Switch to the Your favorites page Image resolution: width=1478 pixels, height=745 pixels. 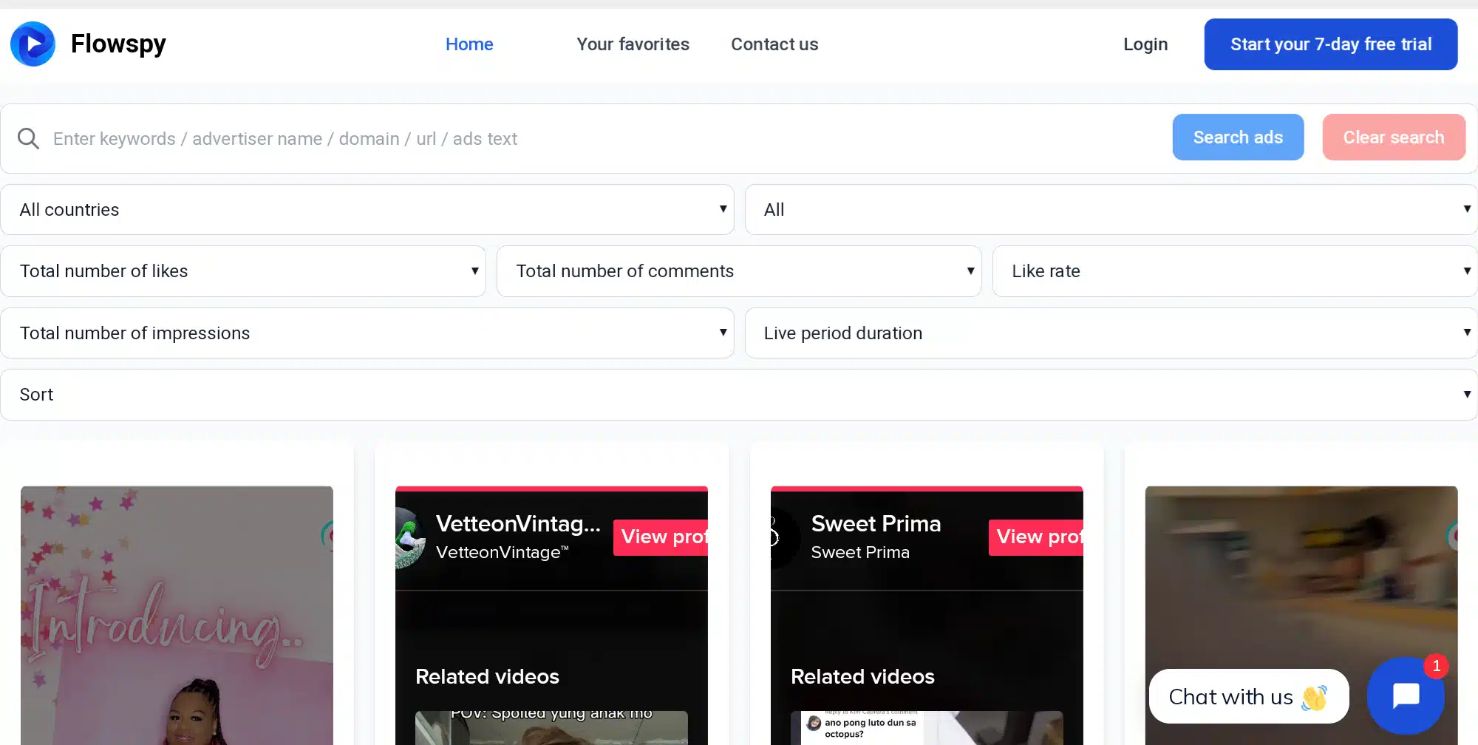pos(633,44)
